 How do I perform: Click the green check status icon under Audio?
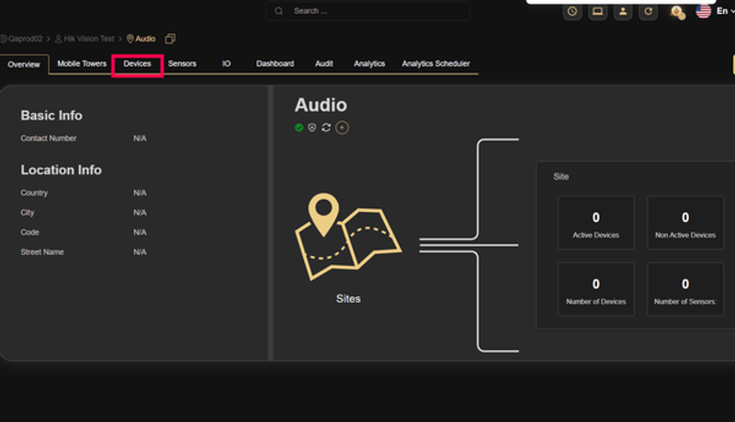[300, 128]
